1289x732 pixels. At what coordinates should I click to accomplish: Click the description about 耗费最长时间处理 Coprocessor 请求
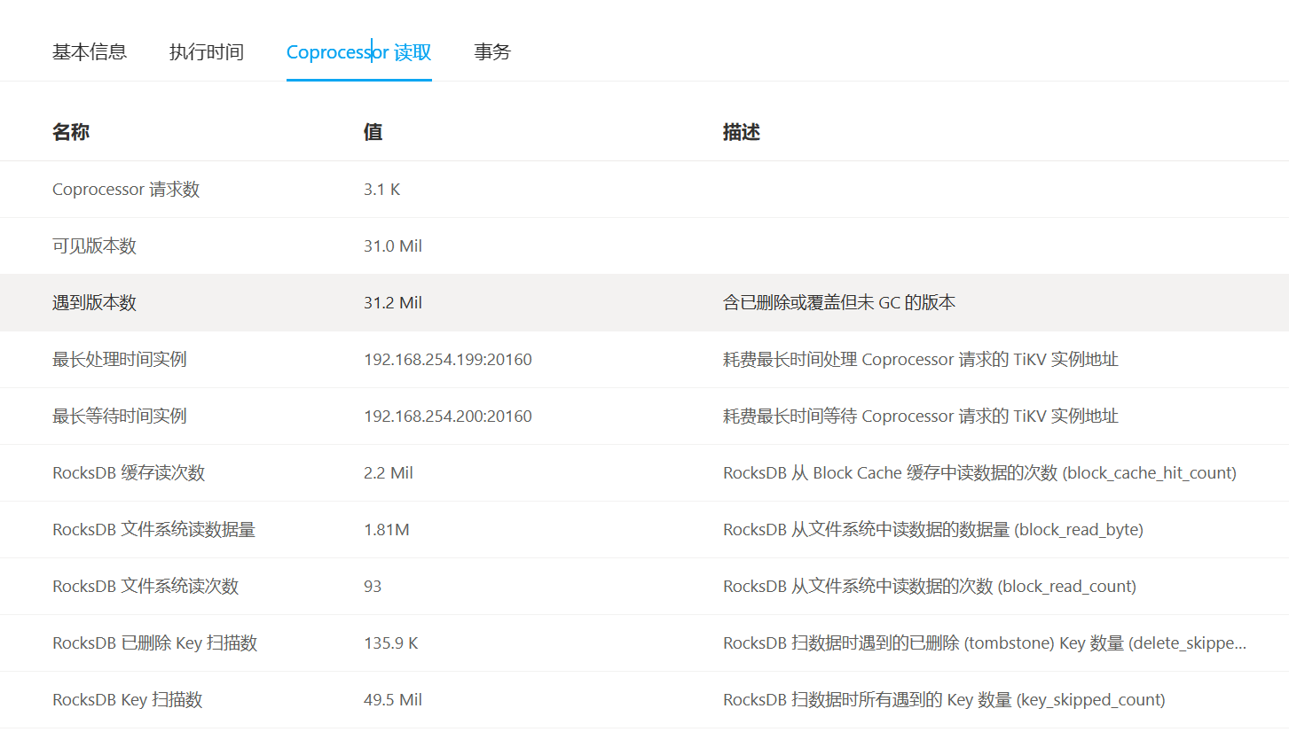[921, 360]
